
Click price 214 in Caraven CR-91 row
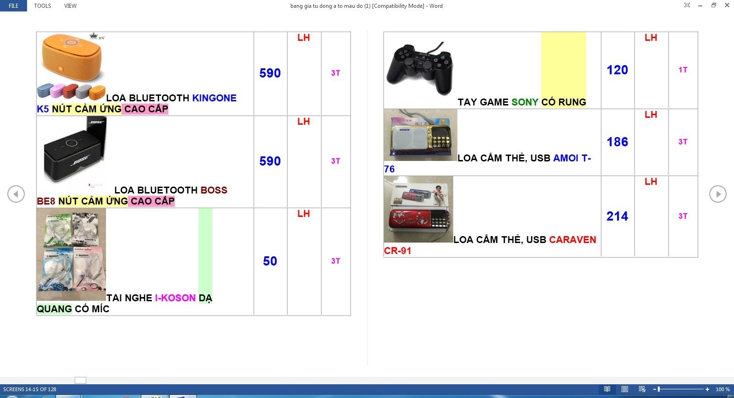point(617,216)
